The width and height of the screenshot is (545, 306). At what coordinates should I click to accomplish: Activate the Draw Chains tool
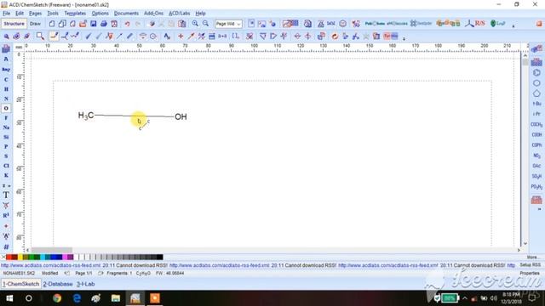[x=75, y=36]
